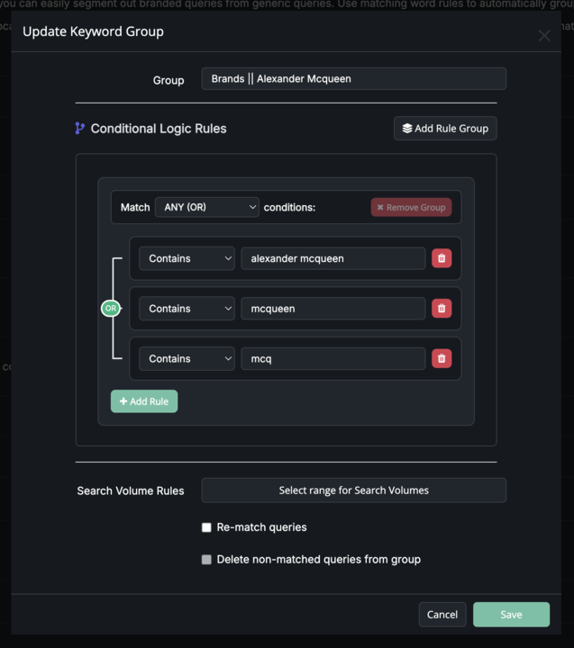Click the Group name input field
Image resolution: width=574 pixels, height=648 pixels.
[x=353, y=79]
